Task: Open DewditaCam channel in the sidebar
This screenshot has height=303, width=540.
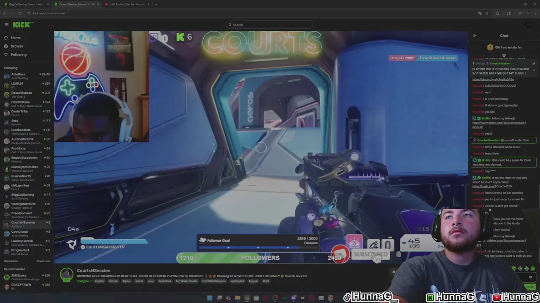Action: click(x=26, y=104)
